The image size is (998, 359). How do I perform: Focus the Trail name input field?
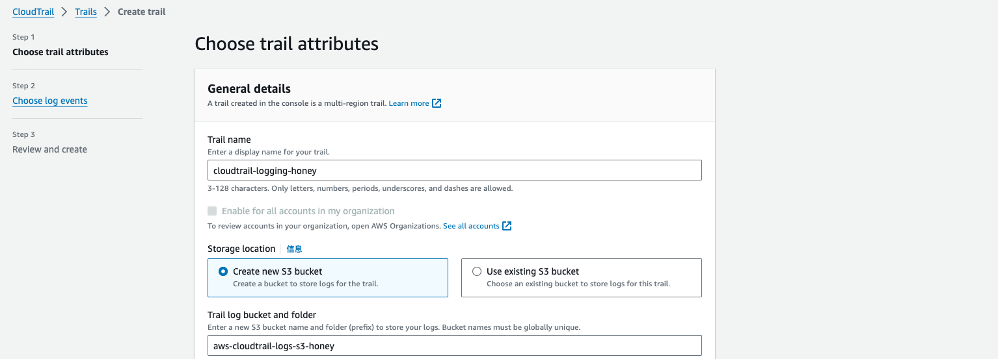454,170
